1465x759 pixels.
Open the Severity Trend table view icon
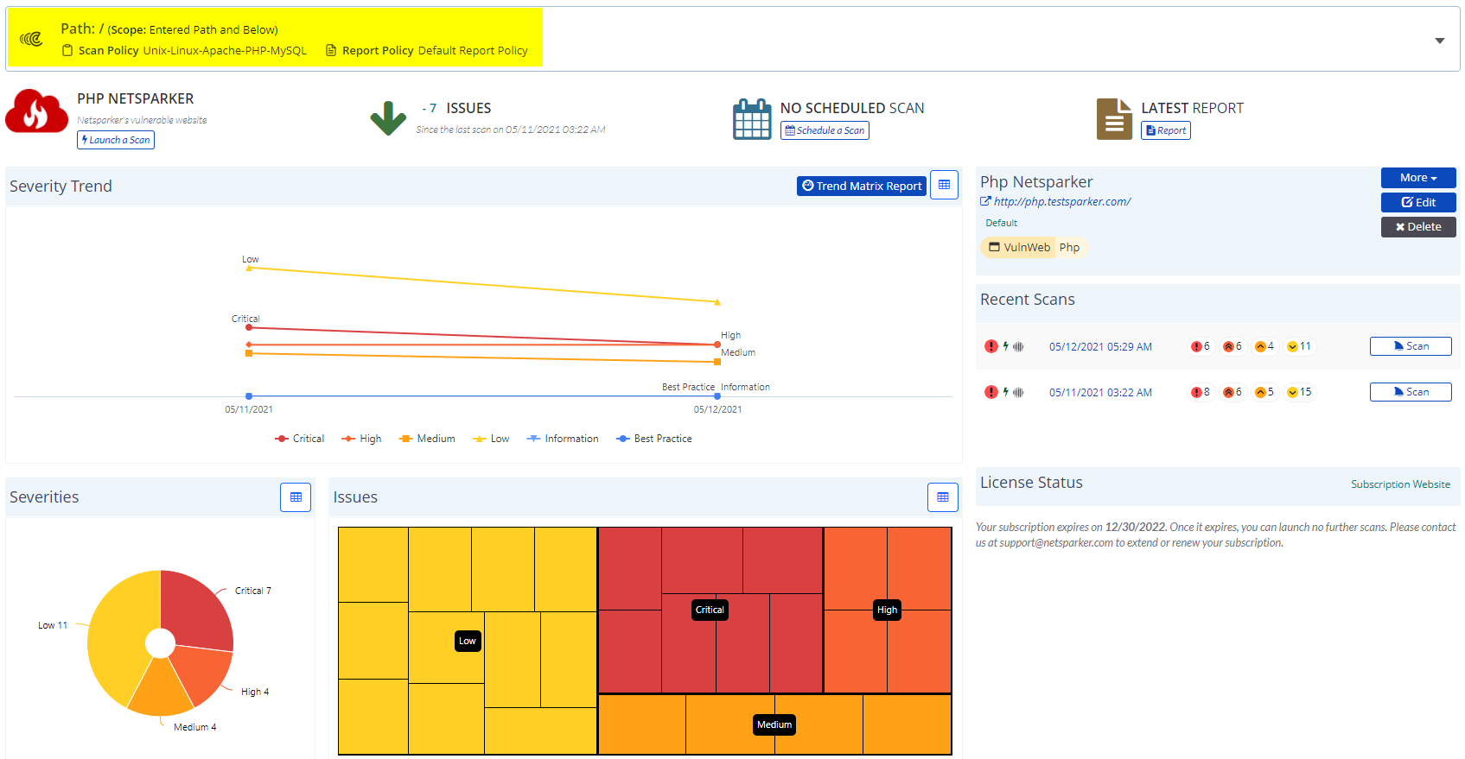pyautogui.click(x=944, y=185)
